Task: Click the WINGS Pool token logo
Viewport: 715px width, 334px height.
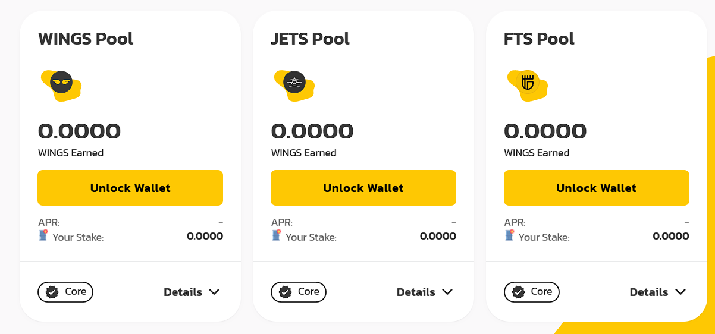Action: (x=61, y=82)
